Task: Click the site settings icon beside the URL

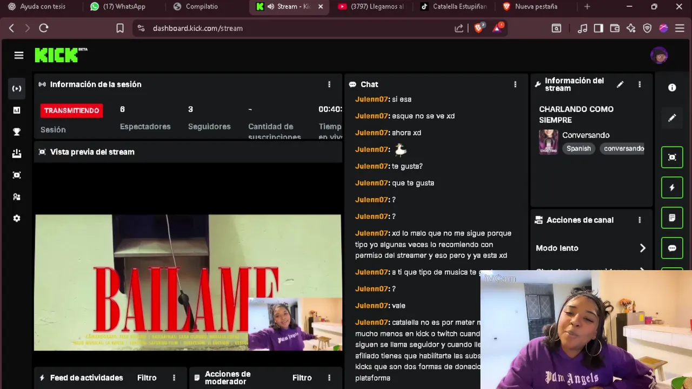Action: (x=141, y=28)
